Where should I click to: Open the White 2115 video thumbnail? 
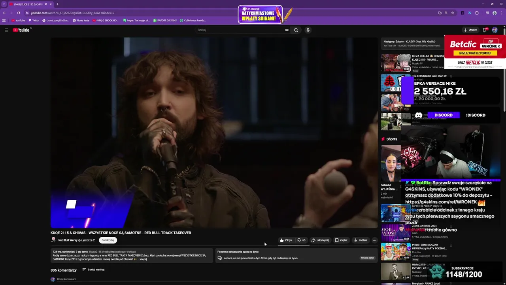(x=396, y=271)
